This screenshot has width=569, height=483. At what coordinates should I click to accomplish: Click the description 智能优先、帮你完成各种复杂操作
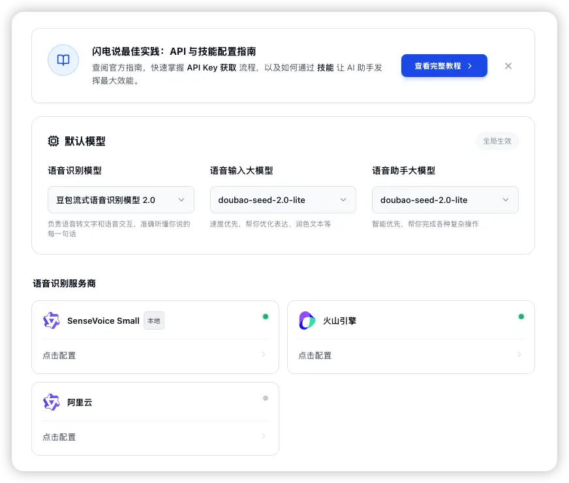coord(425,224)
